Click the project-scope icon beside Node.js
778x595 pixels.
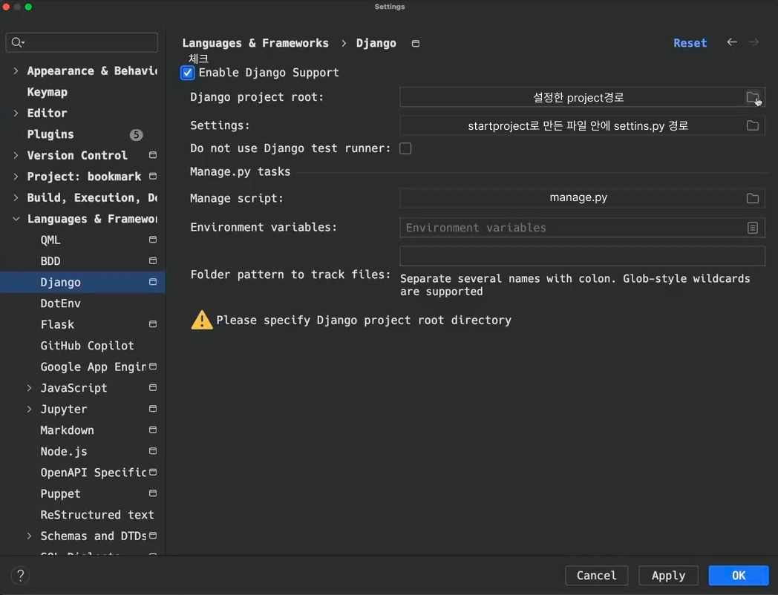click(153, 451)
